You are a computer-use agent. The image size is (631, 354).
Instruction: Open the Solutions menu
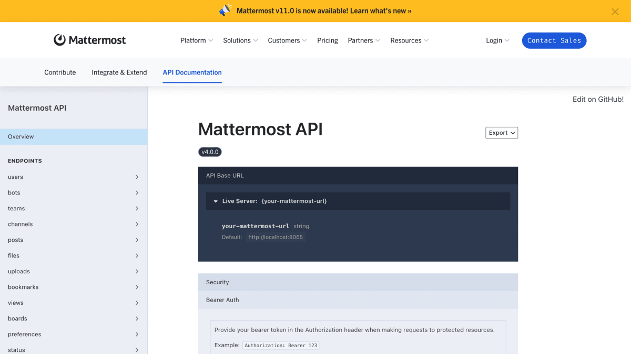240,40
